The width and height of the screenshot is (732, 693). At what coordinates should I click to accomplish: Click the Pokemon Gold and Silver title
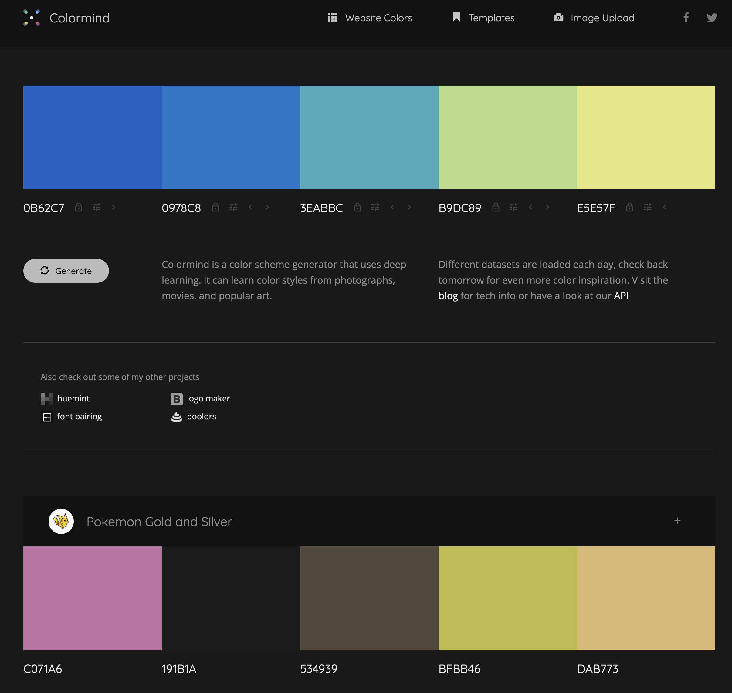click(159, 522)
